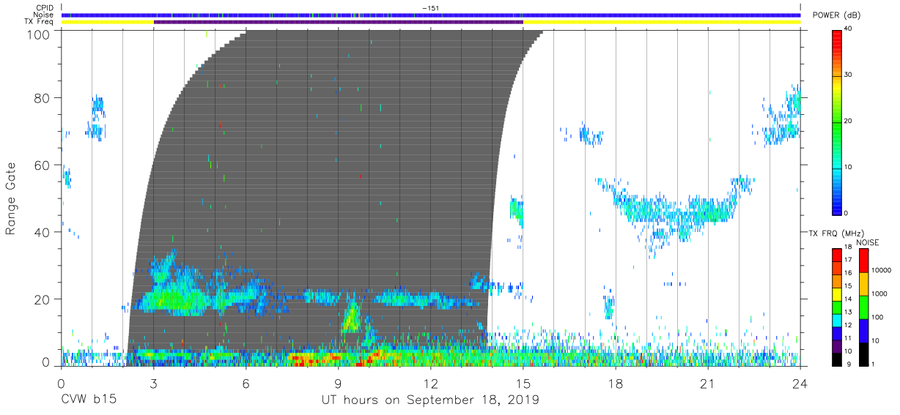Click the blue Noise strip above the plot

(x=431, y=15)
